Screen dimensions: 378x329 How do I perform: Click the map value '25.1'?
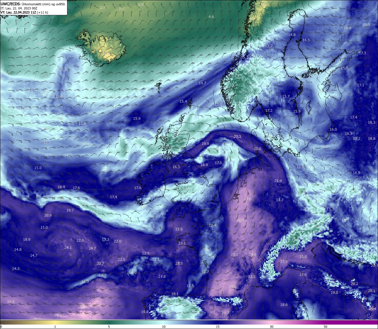click(x=234, y=254)
